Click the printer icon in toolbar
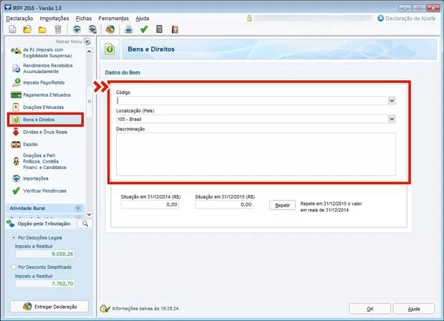This screenshot has height=321, width=444. pyautogui.click(x=129, y=29)
